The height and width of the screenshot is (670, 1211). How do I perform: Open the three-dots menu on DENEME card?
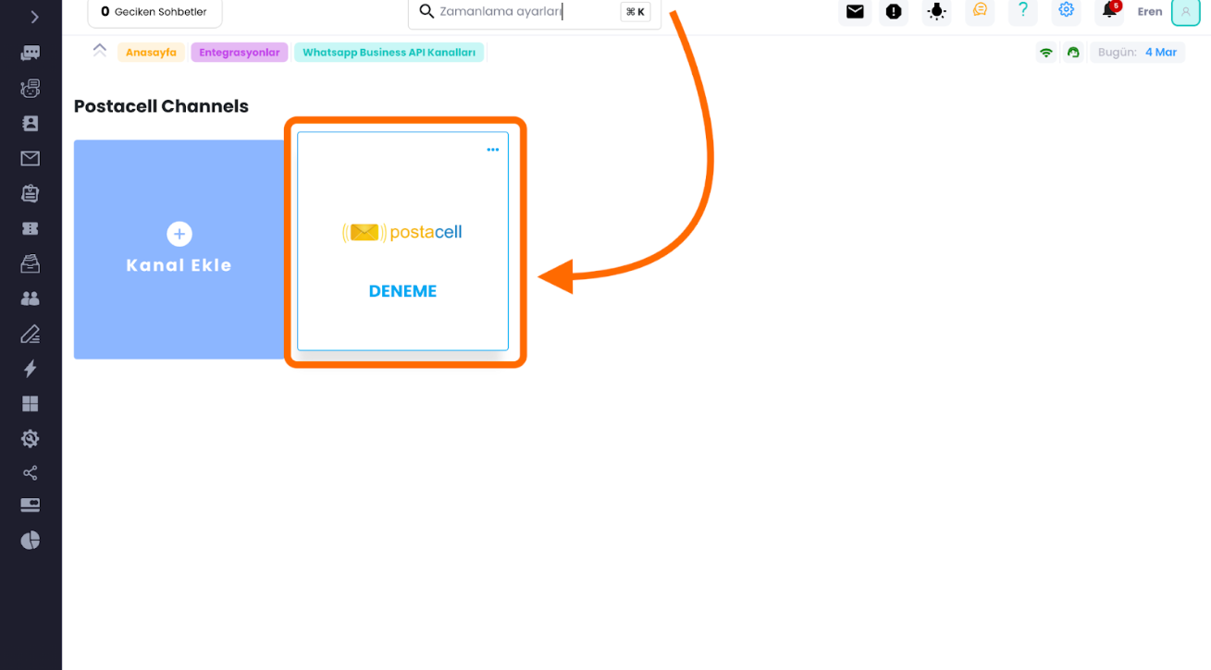coord(493,150)
